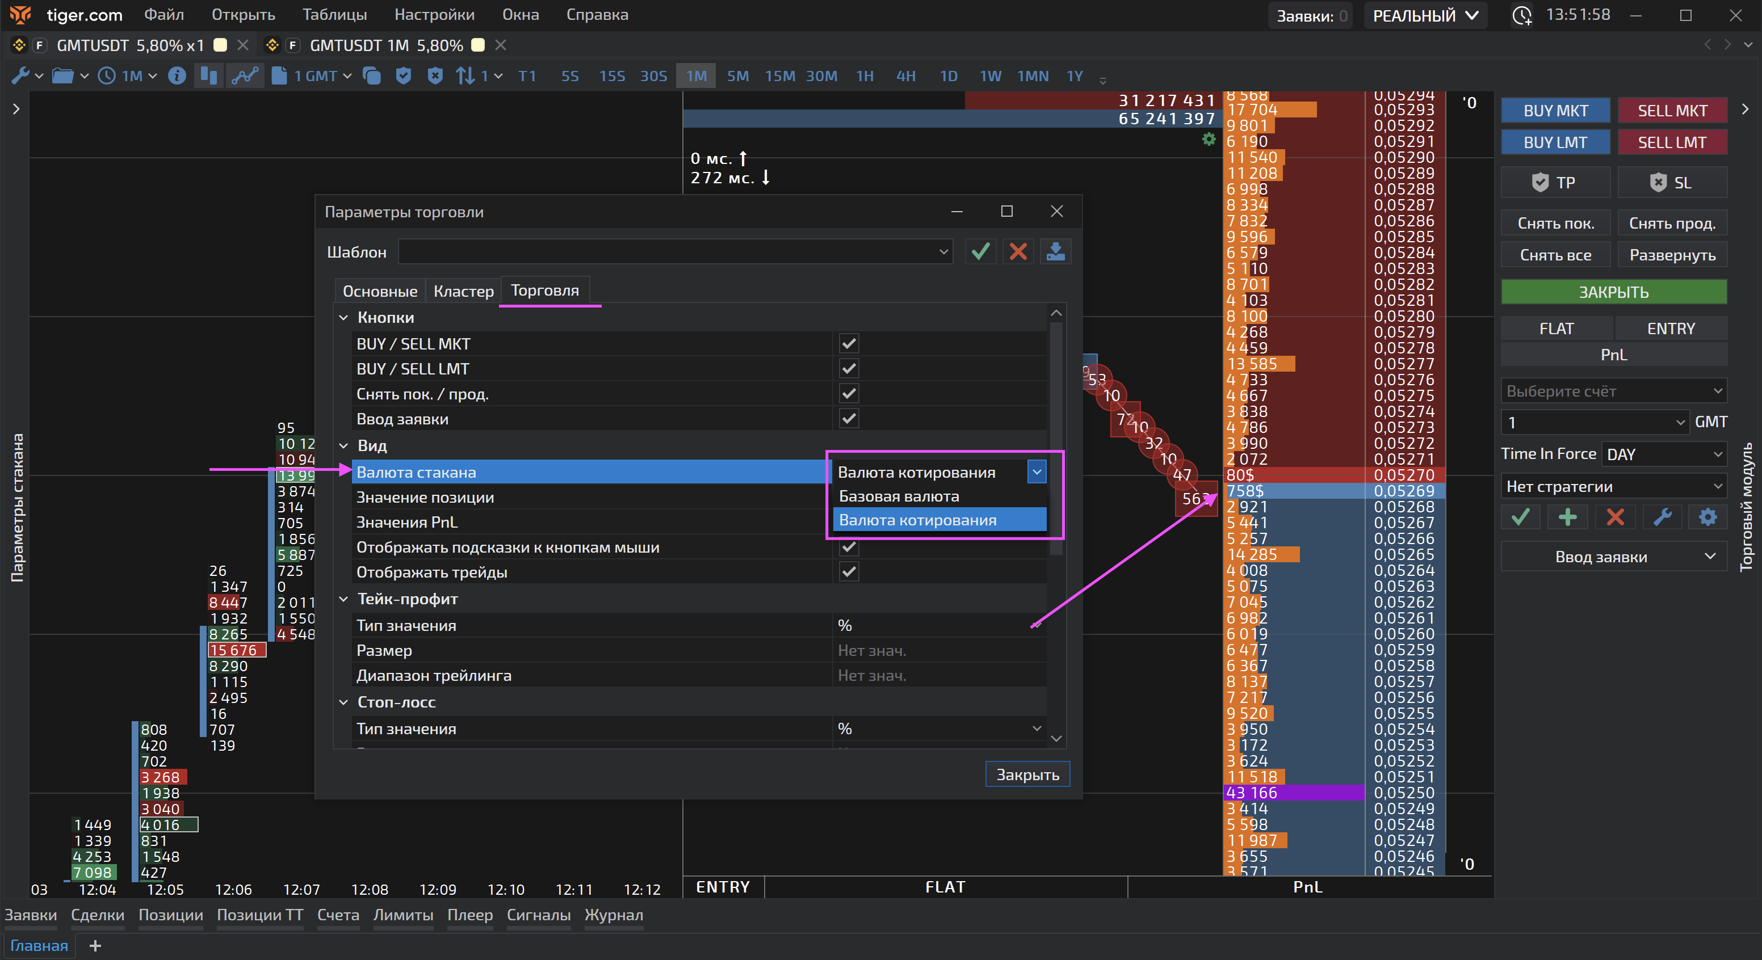Click the green plus strategy icon
Viewport: 1762px width, 960px height.
[1567, 517]
